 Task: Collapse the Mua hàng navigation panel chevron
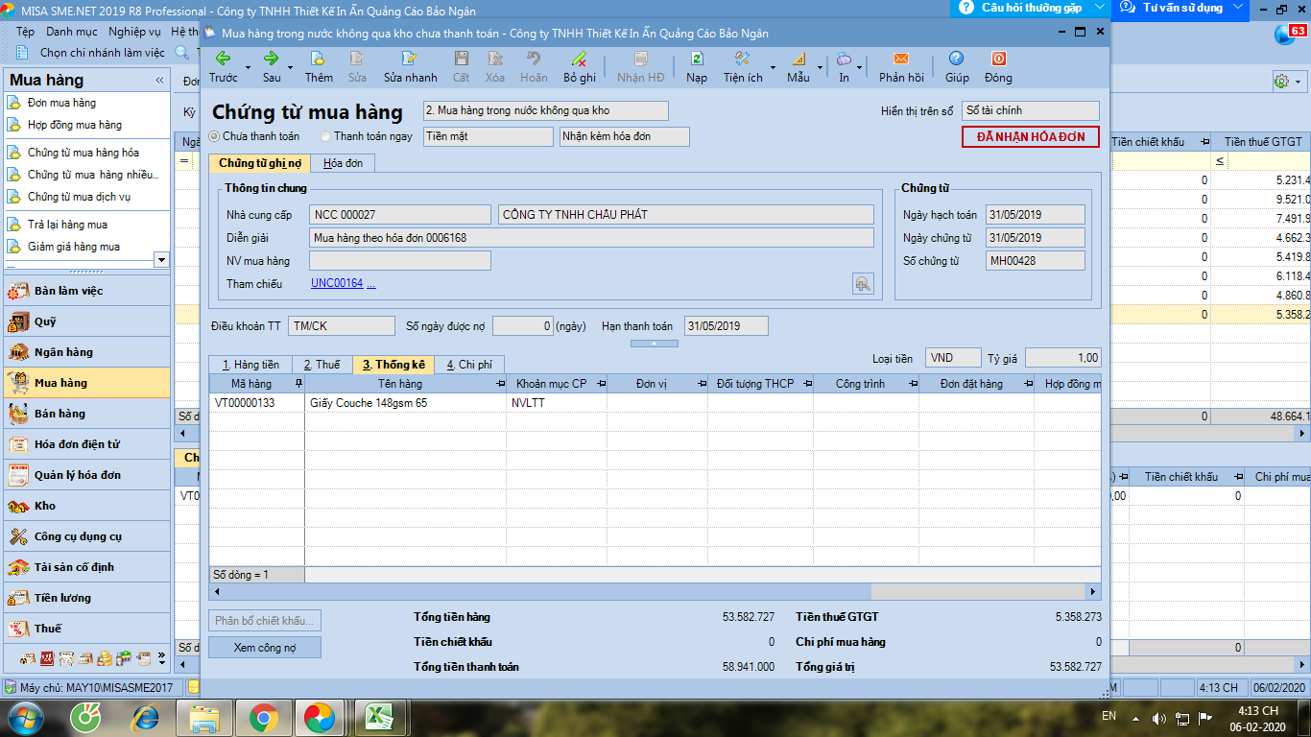[x=158, y=80]
